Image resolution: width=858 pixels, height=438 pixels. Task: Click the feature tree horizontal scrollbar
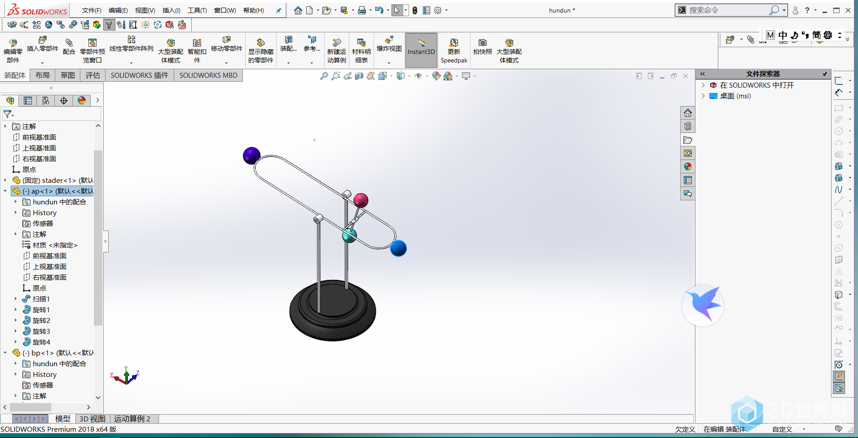30,407
